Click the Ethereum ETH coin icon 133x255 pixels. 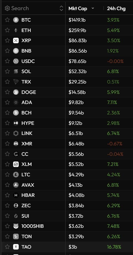[16, 30]
